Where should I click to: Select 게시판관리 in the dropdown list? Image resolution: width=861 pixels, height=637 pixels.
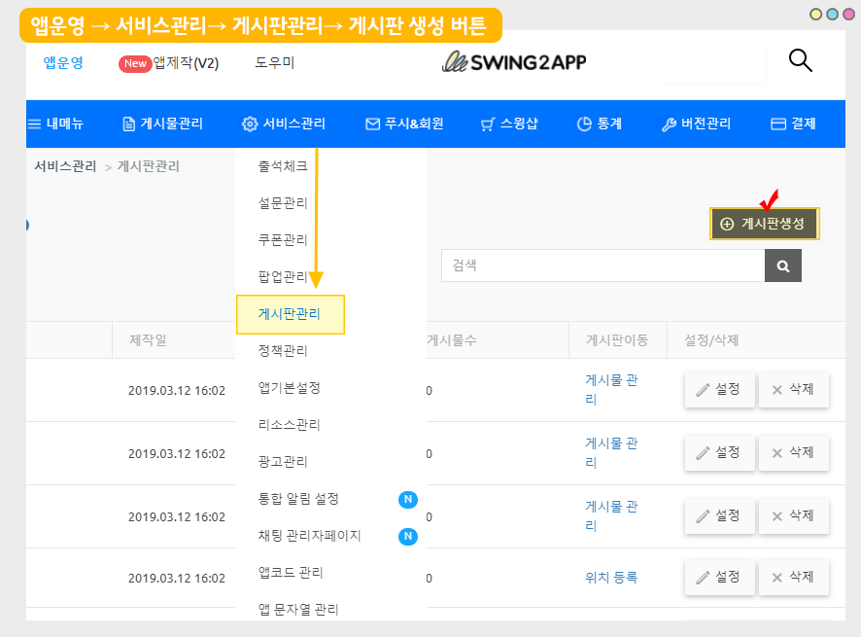click(x=290, y=314)
